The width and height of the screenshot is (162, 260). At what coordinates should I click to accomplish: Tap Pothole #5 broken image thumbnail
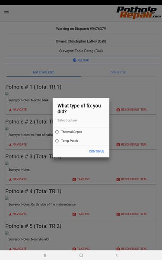click(x=7, y=233)
